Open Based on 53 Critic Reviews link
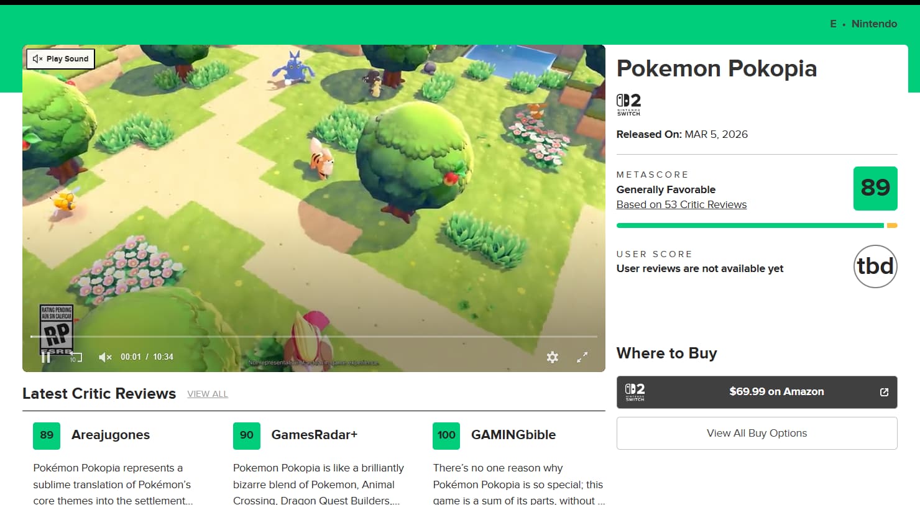The width and height of the screenshot is (920, 505). (x=681, y=204)
